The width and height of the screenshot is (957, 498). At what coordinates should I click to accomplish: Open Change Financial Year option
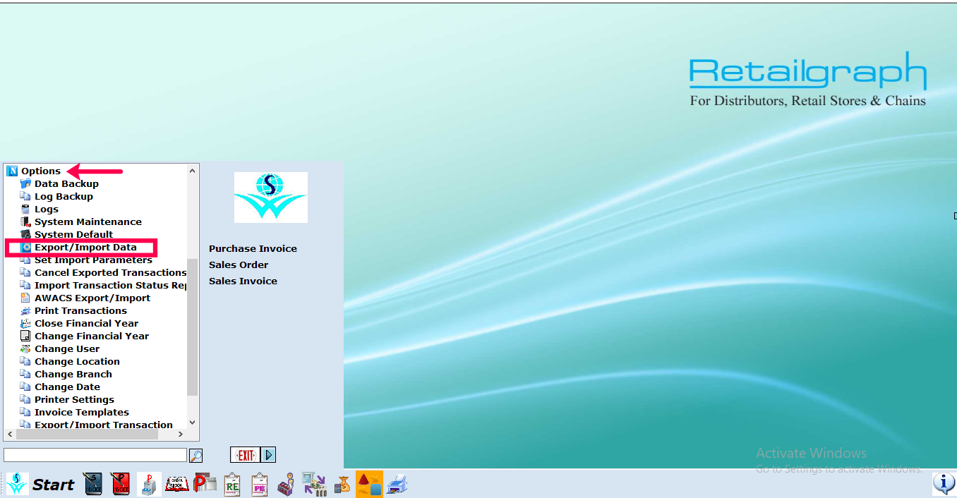[x=92, y=336]
